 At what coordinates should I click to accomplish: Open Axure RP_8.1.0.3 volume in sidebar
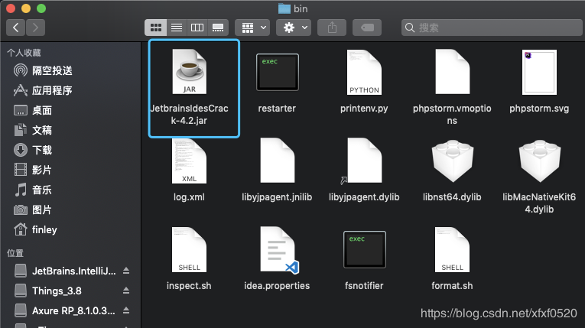(x=64, y=310)
